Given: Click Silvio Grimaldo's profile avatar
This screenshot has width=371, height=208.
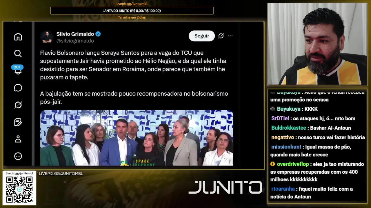Looking at the screenshot, I should click(46, 37).
